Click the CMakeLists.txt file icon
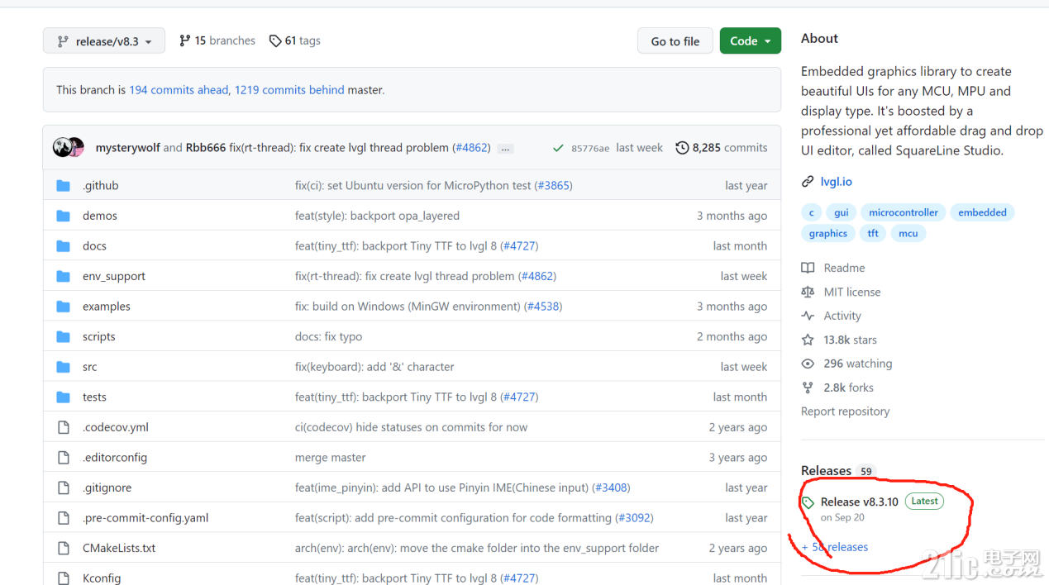Image resolution: width=1049 pixels, height=585 pixels. (63, 549)
